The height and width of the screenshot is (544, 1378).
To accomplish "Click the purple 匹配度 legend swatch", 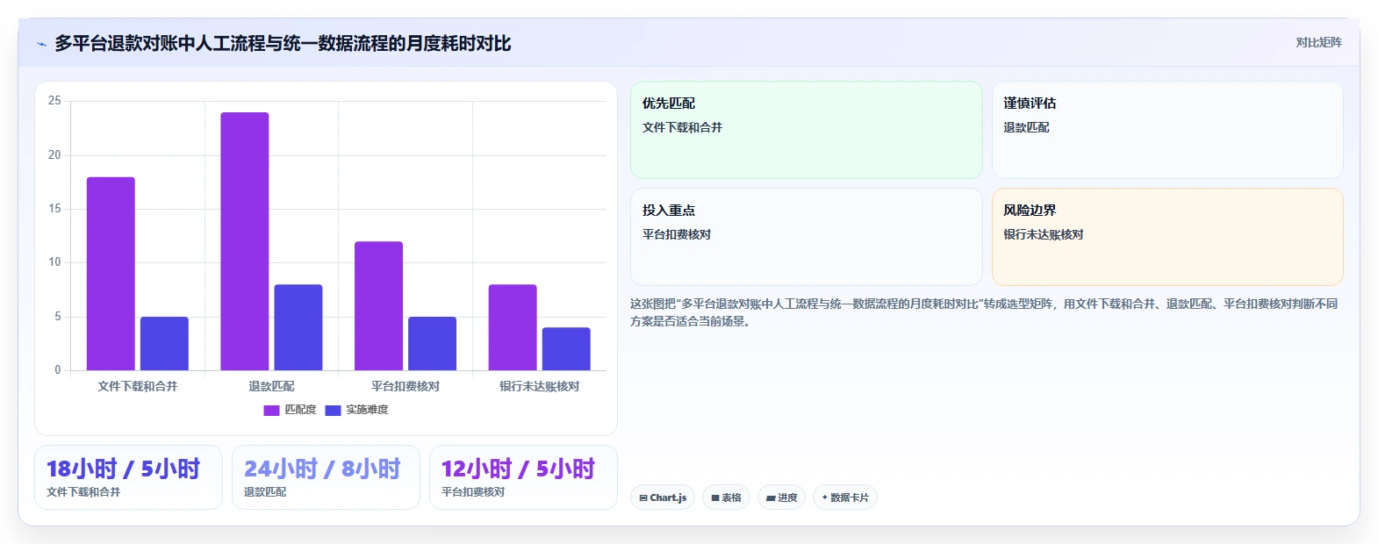I will click(271, 410).
